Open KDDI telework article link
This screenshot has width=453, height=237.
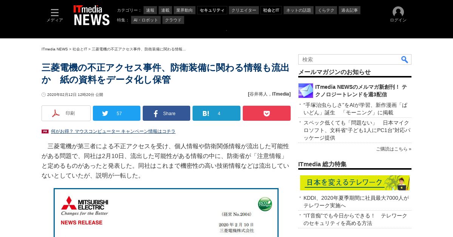pos(356,202)
